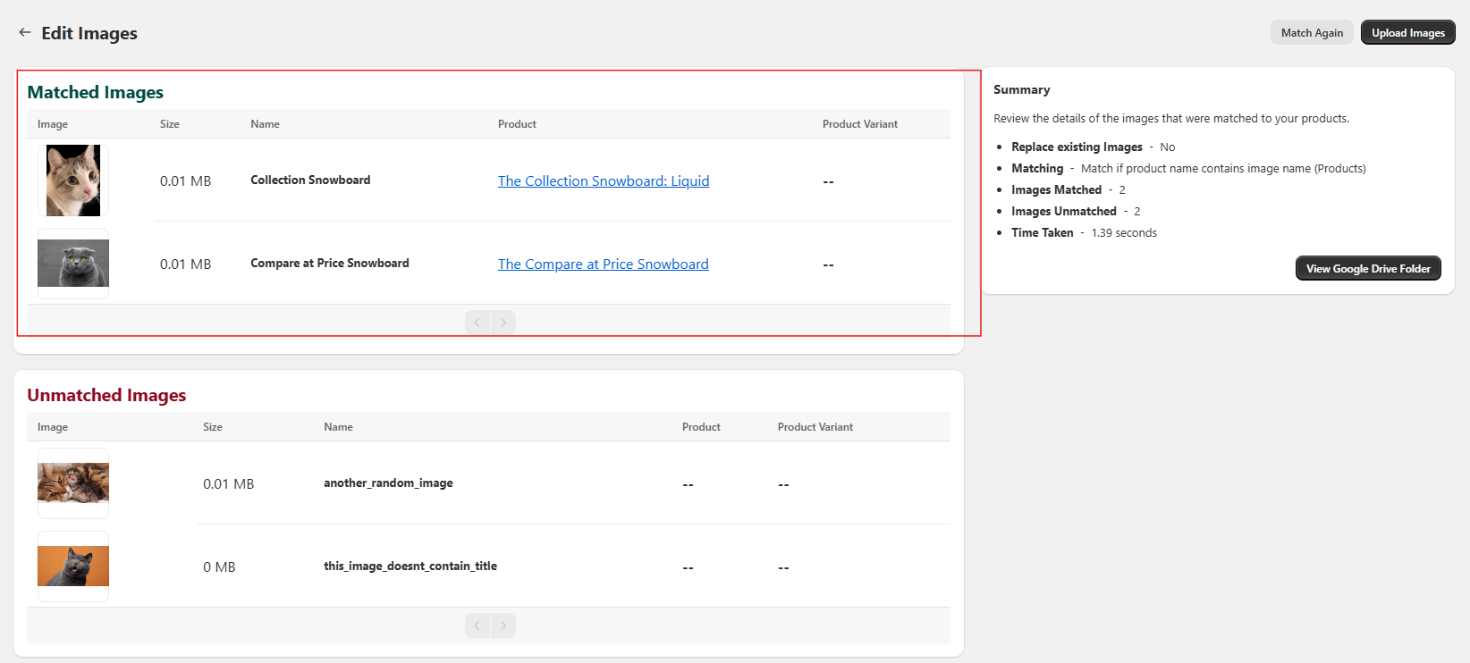The width and height of the screenshot is (1470, 663).
Task: Click the another_random_image name text
Action: point(388,483)
